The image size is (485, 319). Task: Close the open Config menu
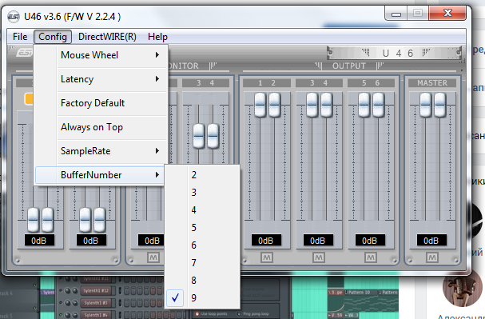(x=53, y=37)
